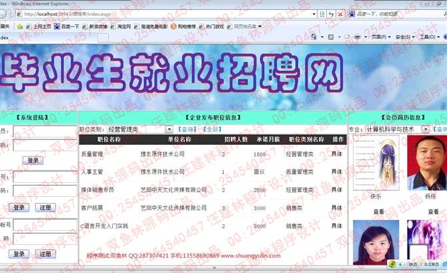Screen dimensions: 447x273
Task: Open the 新浪微博 favorites bookmark
Action: click(x=95, y=27)
